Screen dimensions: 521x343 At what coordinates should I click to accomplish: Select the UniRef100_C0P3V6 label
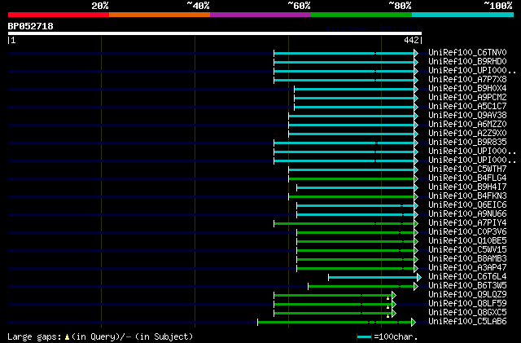[x=467, y=232]
